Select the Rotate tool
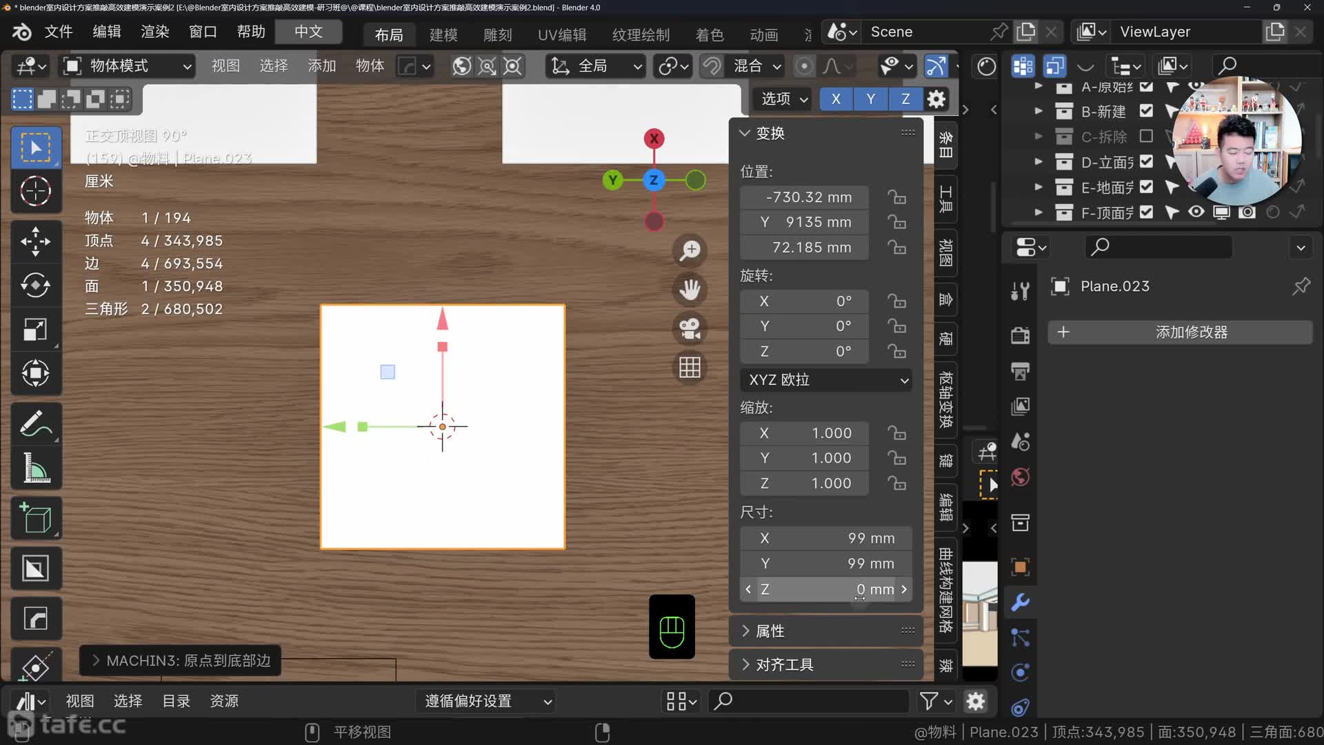The image size is (1324, 745). pyautogui.click(x=35, y=285)
